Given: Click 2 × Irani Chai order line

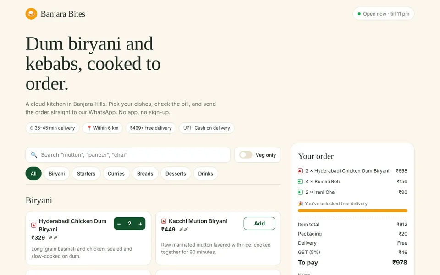Looking at the screenshot, I should (x=352, y=192).
